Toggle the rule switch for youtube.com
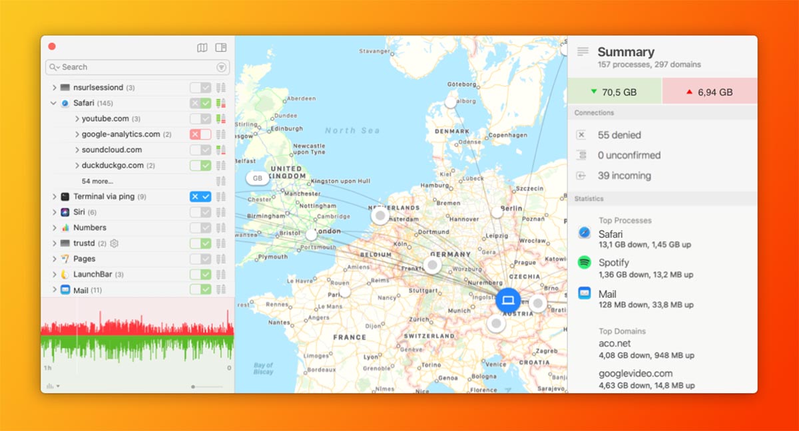Image resolution: width=799 pixels, height=431 pixels. pyautogui.click(x=200, y=118)
